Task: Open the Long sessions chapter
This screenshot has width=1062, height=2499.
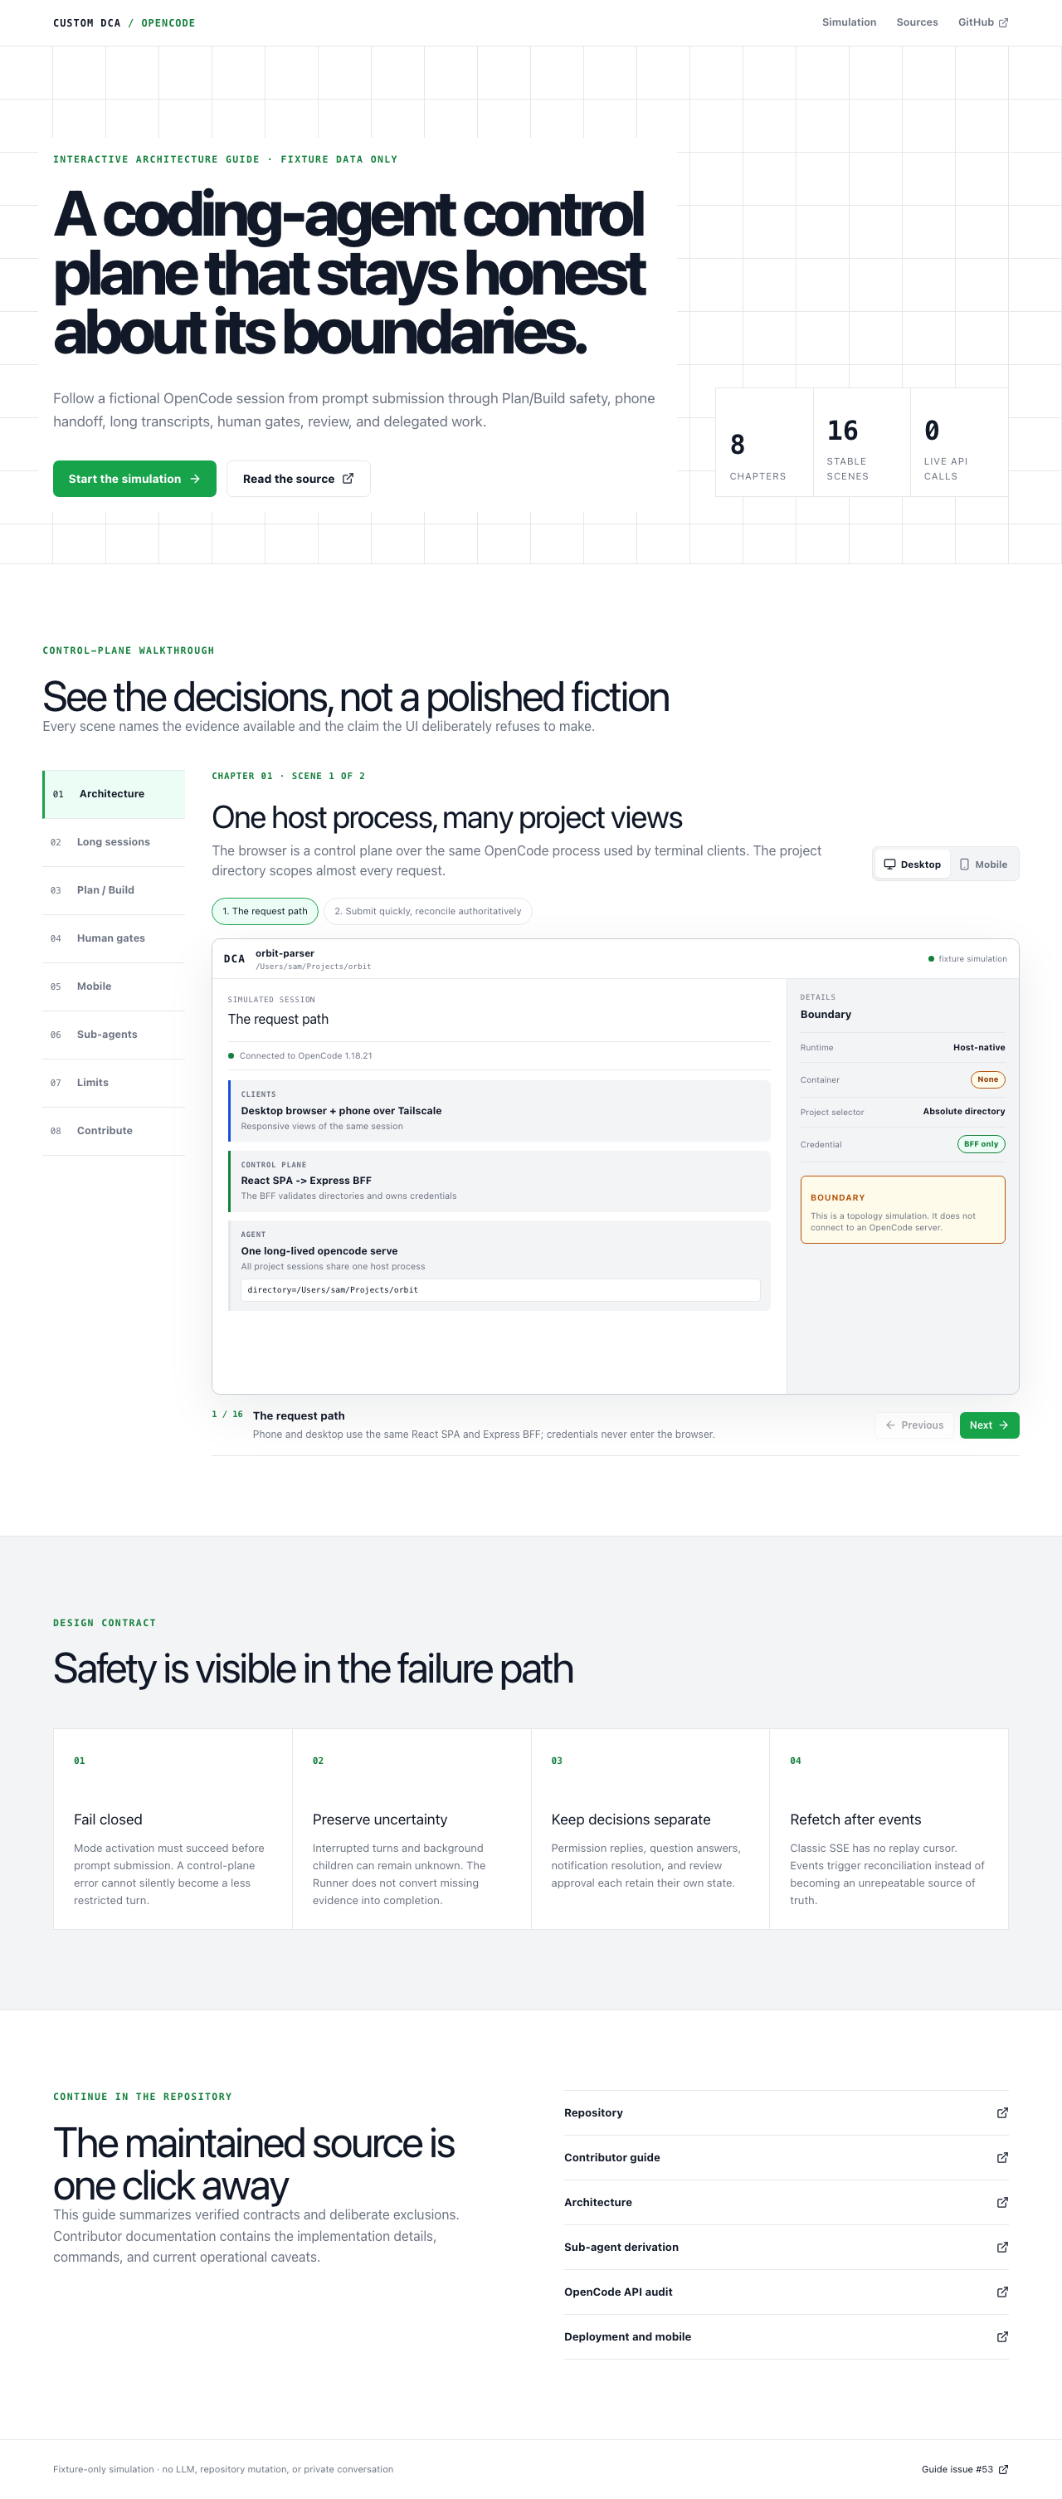Action: (x=114, y=842)
